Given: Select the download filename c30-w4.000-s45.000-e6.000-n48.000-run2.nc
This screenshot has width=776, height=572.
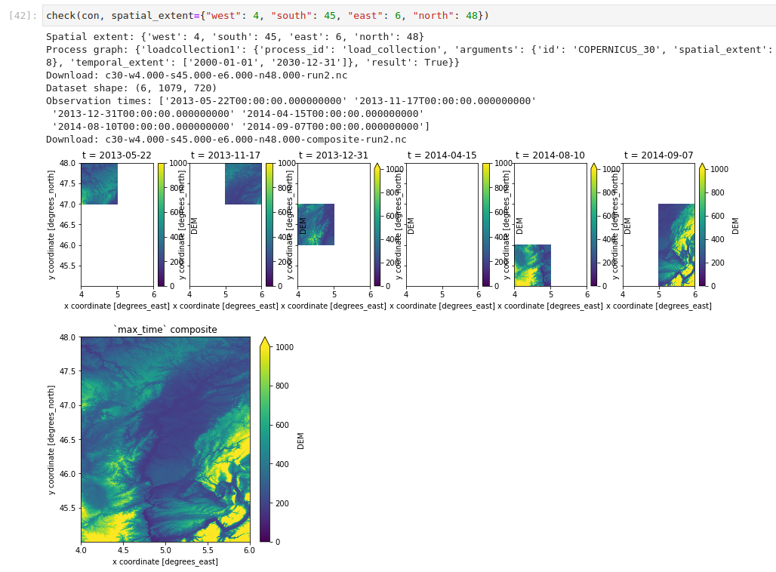Looking at the screenshot, I should (x=195, y=75).
